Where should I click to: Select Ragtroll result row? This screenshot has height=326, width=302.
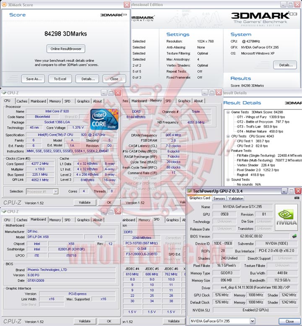point(251,175)
